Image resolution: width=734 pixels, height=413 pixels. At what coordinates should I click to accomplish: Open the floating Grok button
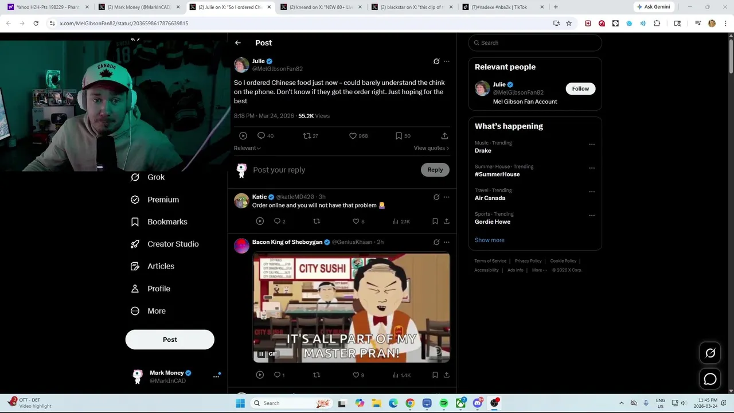click(710, 353)
